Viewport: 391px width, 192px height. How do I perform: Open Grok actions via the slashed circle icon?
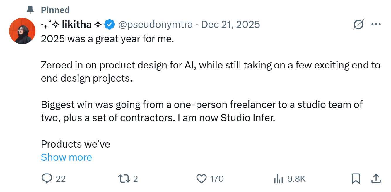tap(358, 25)
